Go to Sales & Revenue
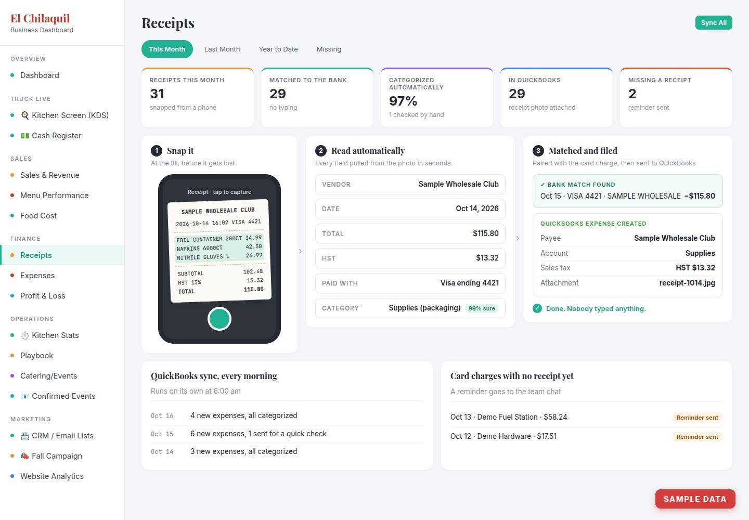The height and width of the screenshot is (520, 749). [62, 175]
